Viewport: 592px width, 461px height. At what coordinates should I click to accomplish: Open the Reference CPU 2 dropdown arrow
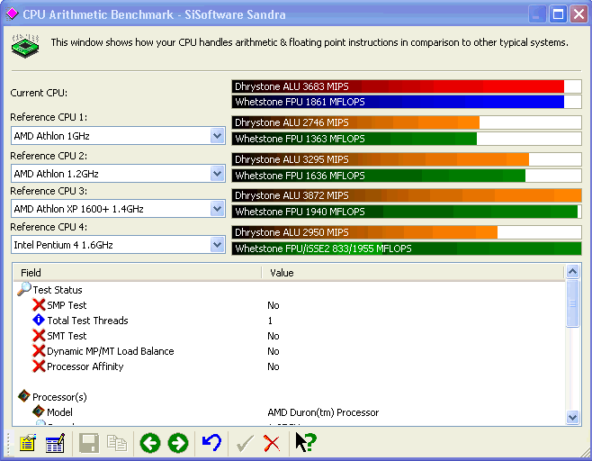(217, 174)
